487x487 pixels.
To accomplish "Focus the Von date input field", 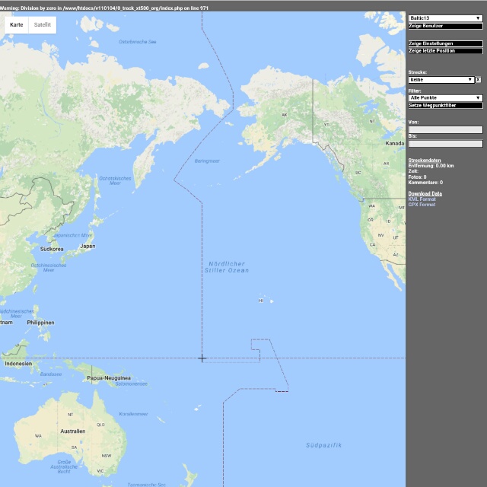I will (x=445, y=129).
